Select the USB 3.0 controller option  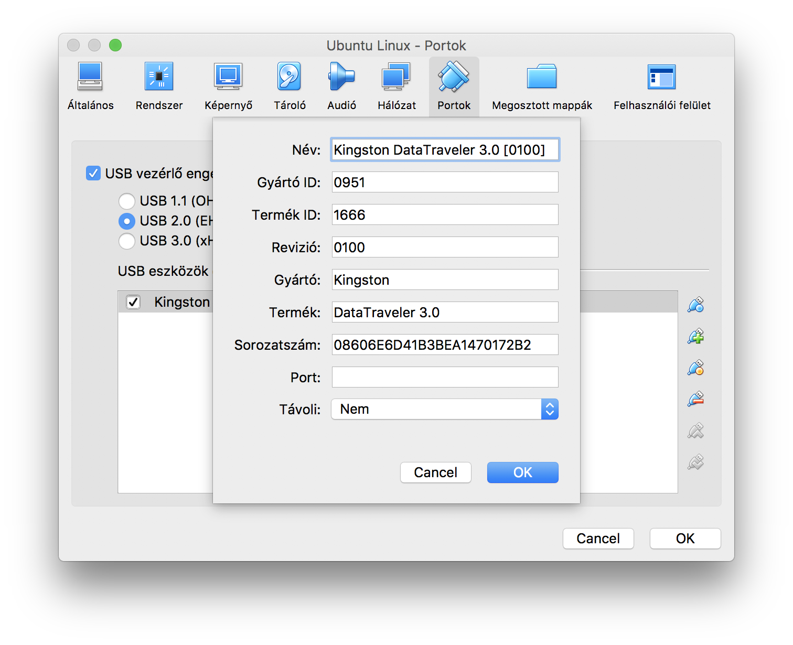[126, 241]
